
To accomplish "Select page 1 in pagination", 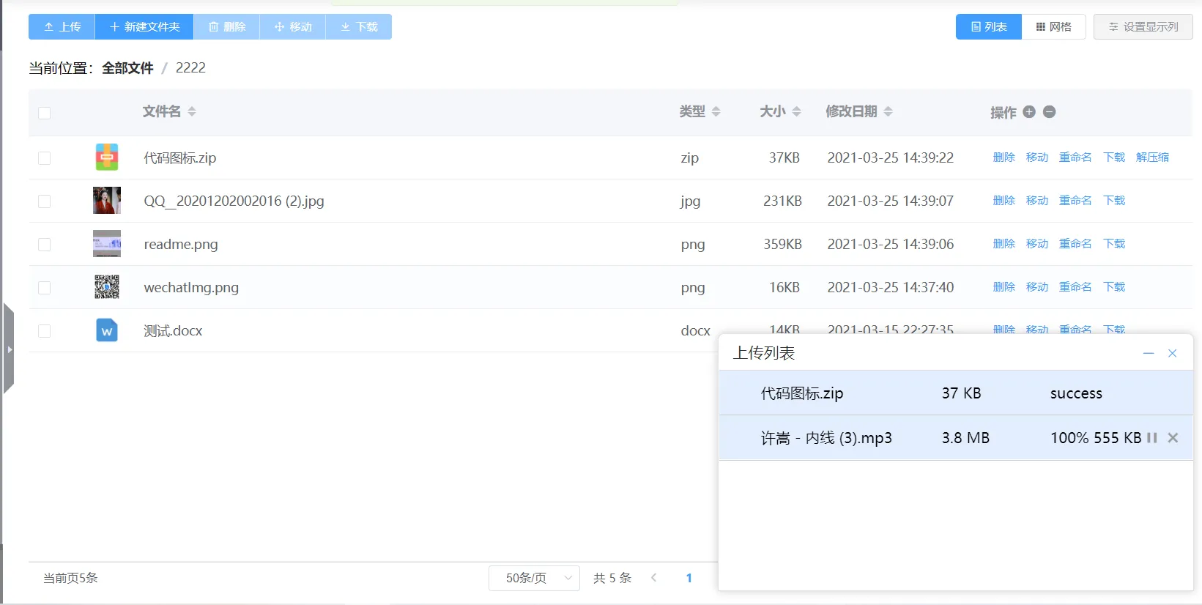I will 689,578.
